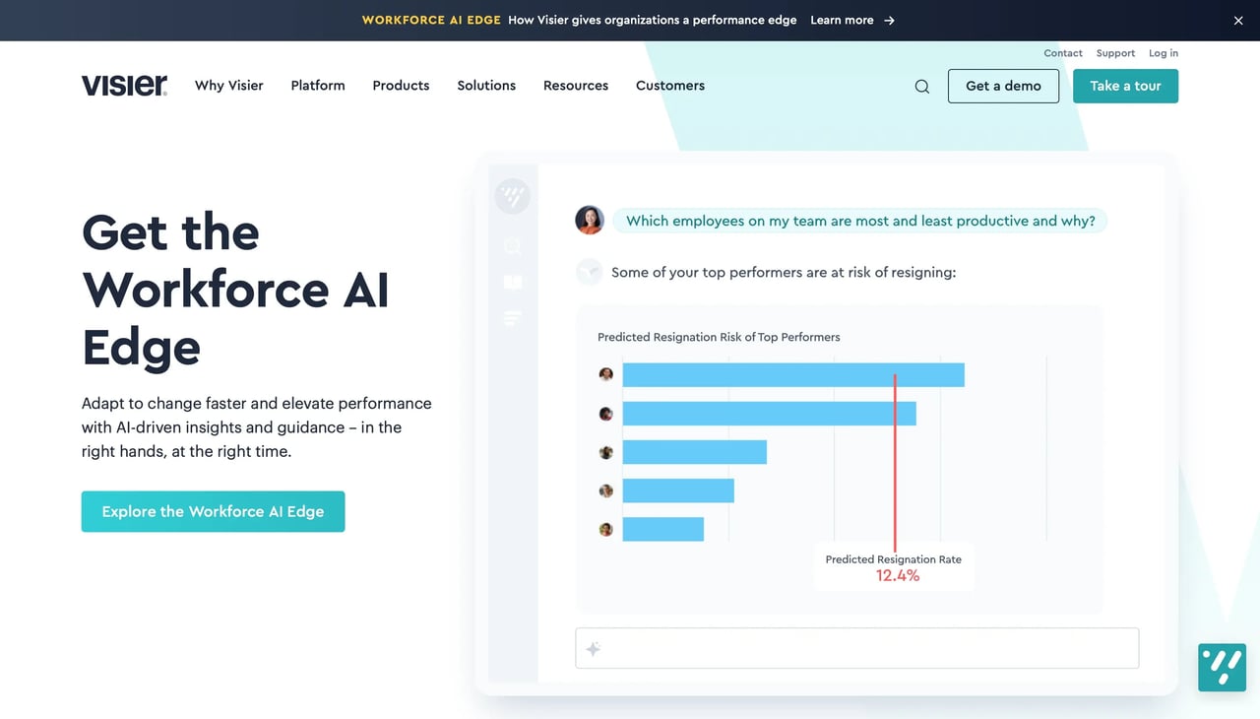The image size is (1260, 719).
Task: Select the book icon in demo sidebar
Action: (512, 283)
